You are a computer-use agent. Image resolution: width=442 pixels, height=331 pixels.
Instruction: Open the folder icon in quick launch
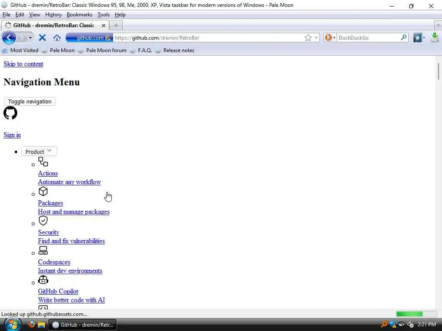pyautogui.click(x=41, y=325)
